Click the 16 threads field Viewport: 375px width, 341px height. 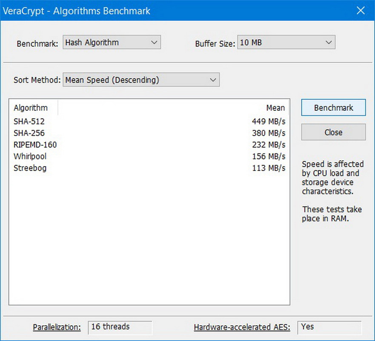[120, 328]
